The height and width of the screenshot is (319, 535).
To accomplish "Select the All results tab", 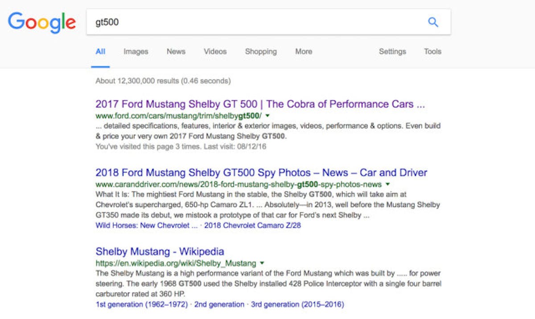I will [x=100, y=52].
